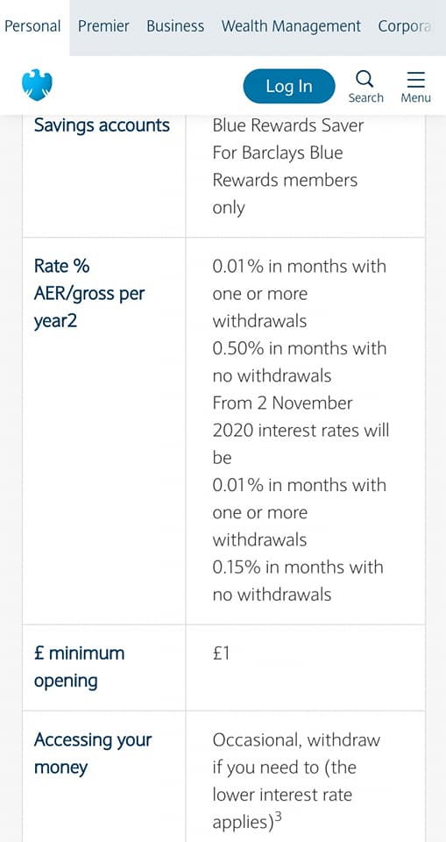Screen dimensions: 446x842
Task: Click the Savings accounts row heading
Action: pos(102,125)
